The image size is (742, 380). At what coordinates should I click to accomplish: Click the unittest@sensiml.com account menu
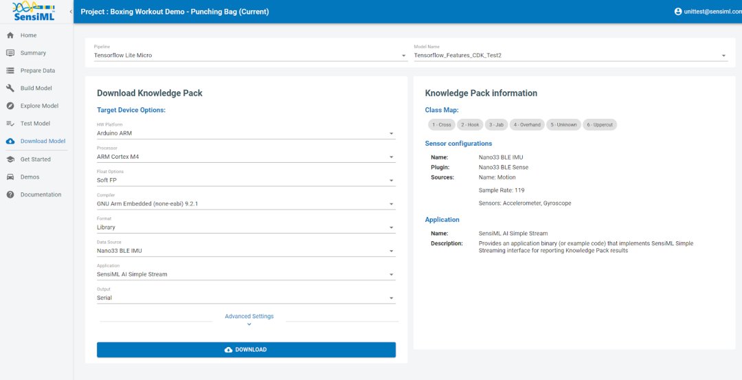click(x=705, y=12)
